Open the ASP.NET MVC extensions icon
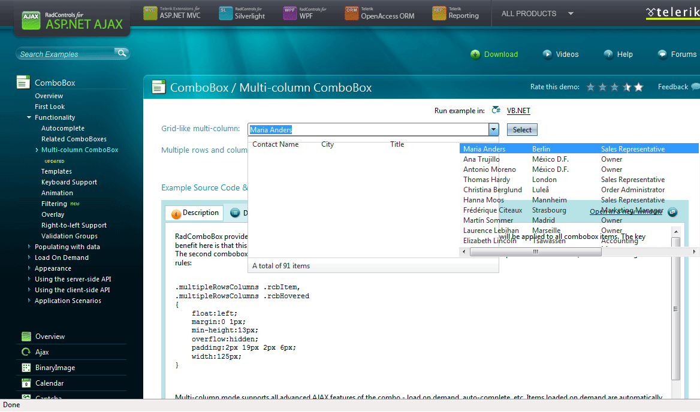Viewport: 700px width, 412px height. pos(150,13)
